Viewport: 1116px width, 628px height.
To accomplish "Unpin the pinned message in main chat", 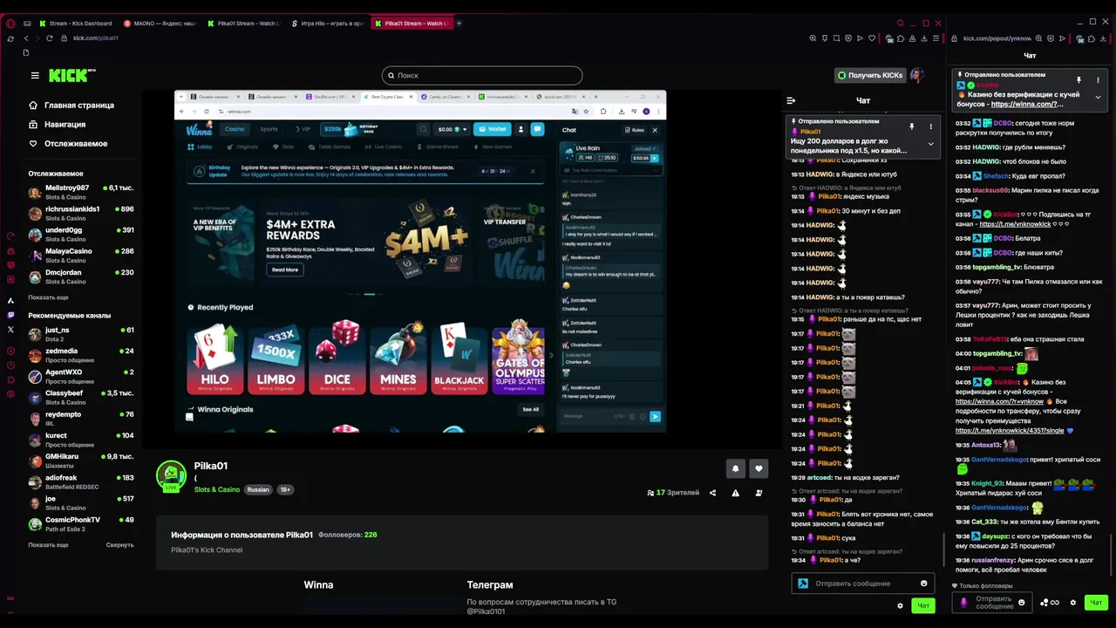I will [911, 127].
